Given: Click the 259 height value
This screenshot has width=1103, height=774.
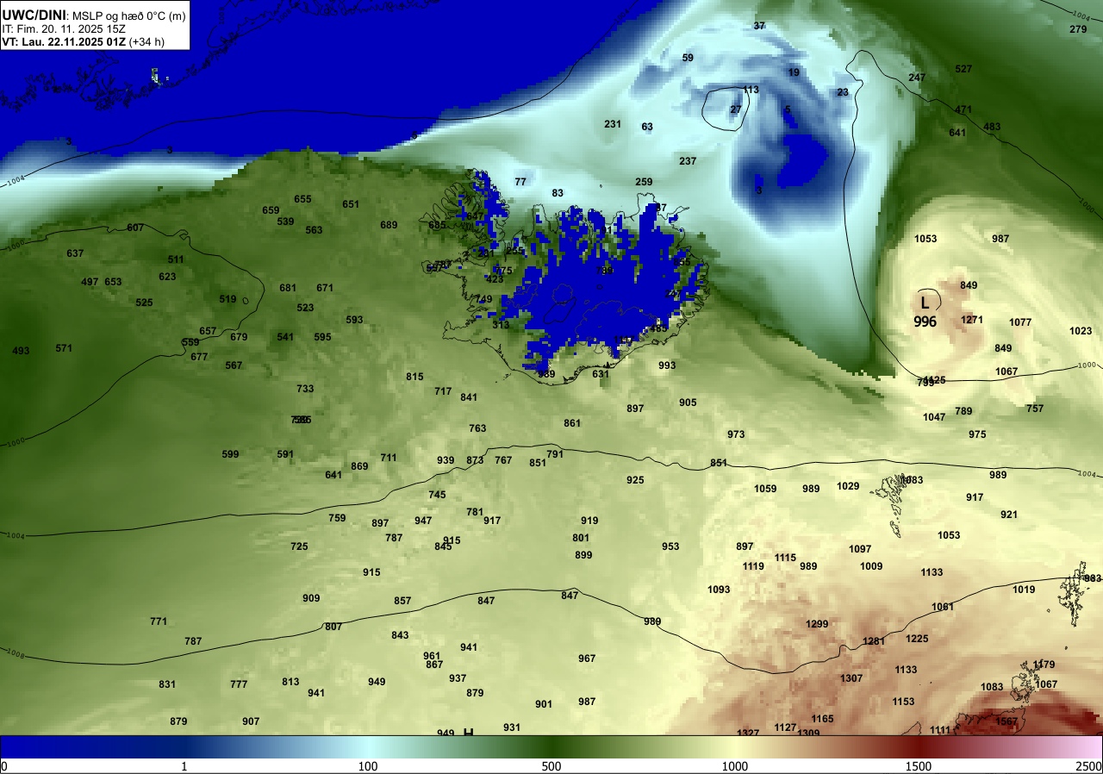Looking at the screenshot, I should click(644, 182).
